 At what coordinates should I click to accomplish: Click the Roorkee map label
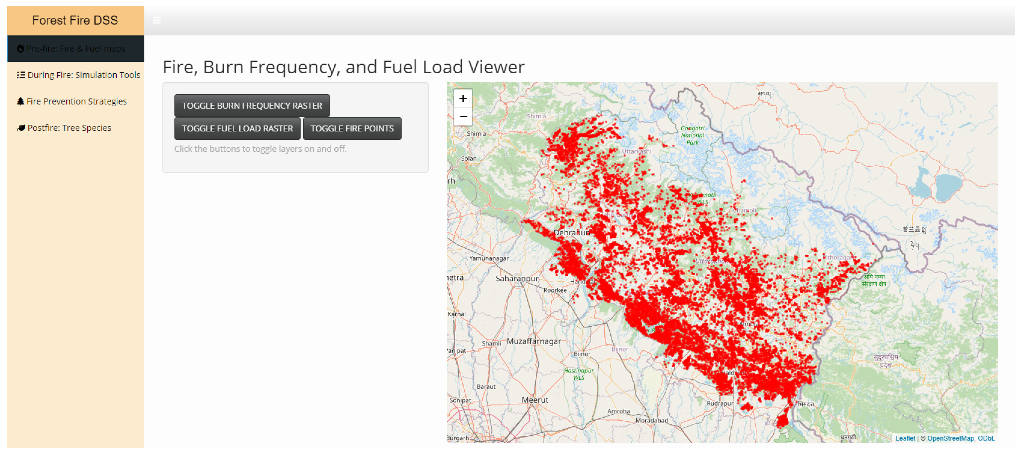point(555,290)
